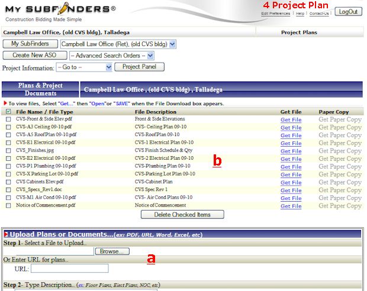This screenshot has width=367, height=291.
Task: Get Paper Copy of CVS-Plumbing Plan 09-10
Action: (340, 167)
